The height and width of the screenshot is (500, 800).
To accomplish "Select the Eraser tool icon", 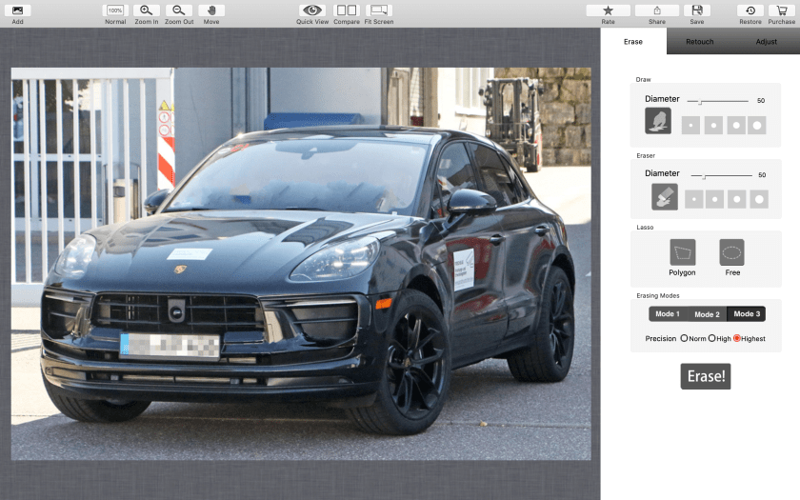I will pos(665,196).
